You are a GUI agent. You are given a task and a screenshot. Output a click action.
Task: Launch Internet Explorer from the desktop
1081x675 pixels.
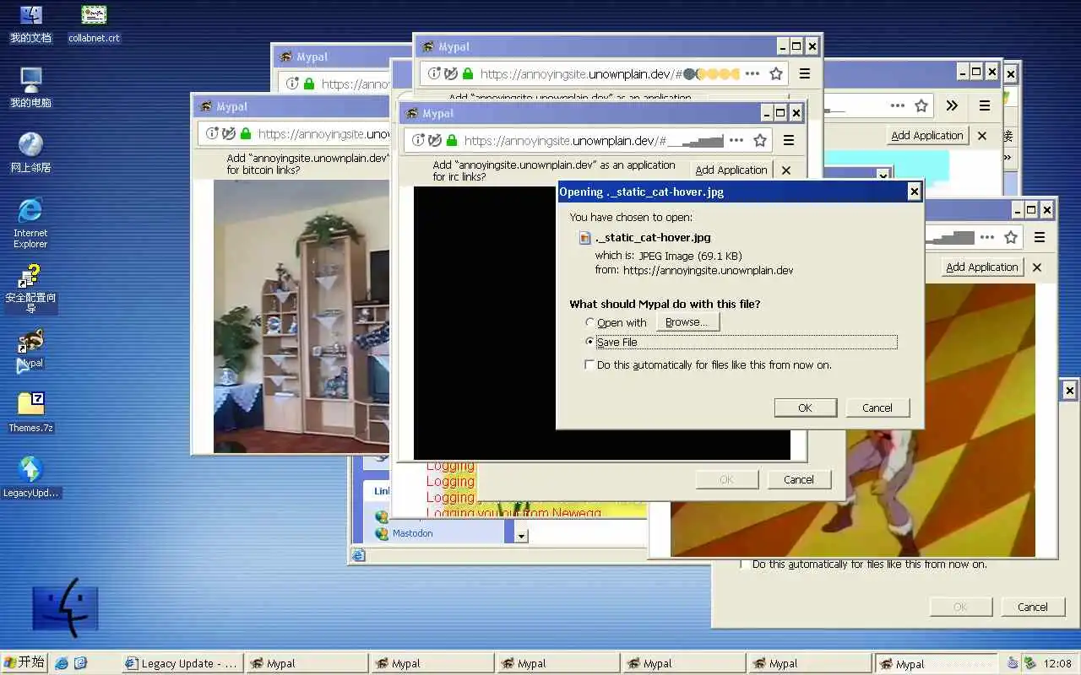30,223
